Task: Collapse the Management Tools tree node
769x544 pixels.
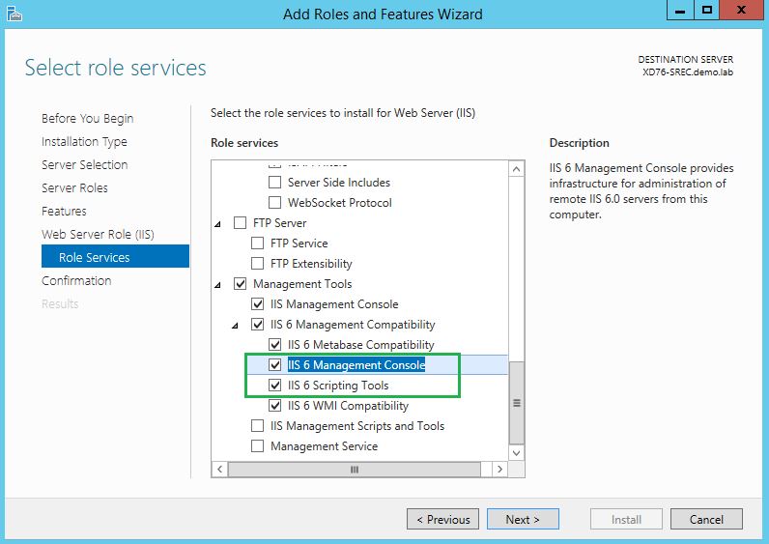Action: coord(219,284)
